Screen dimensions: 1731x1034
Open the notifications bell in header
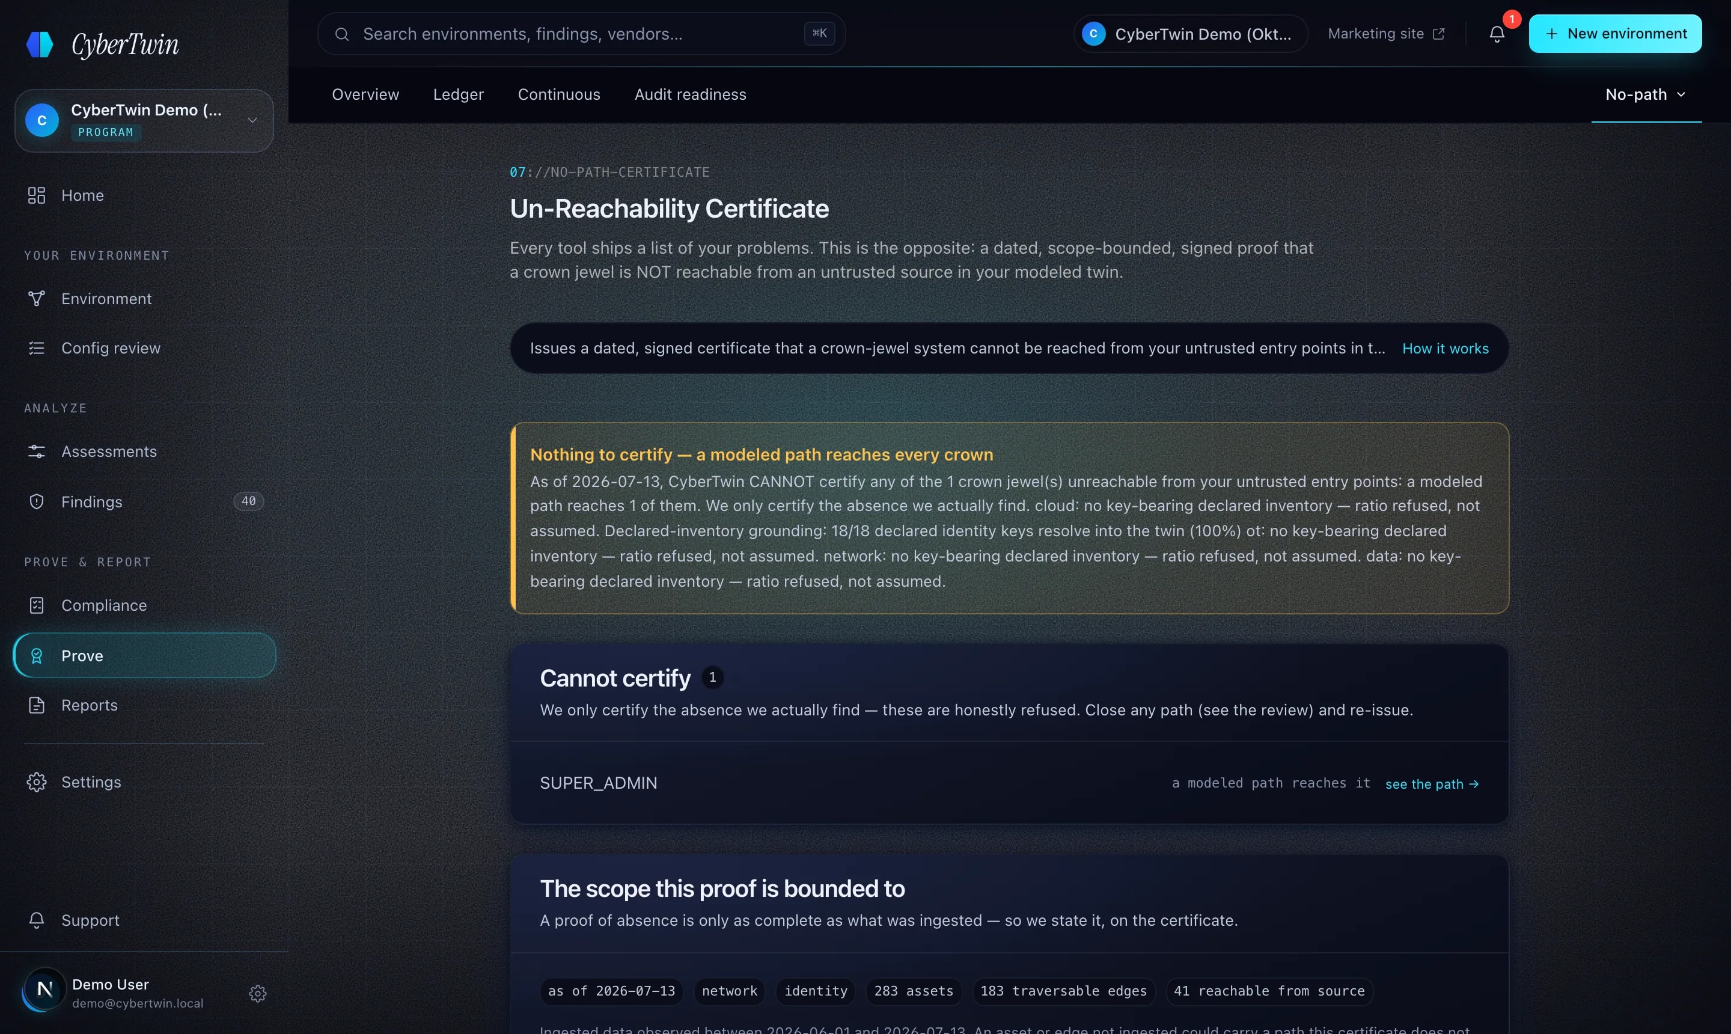(1497, 34)
